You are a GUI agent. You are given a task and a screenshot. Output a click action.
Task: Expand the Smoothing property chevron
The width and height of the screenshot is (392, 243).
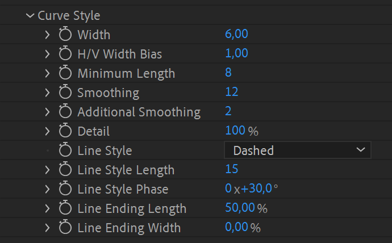48,93
